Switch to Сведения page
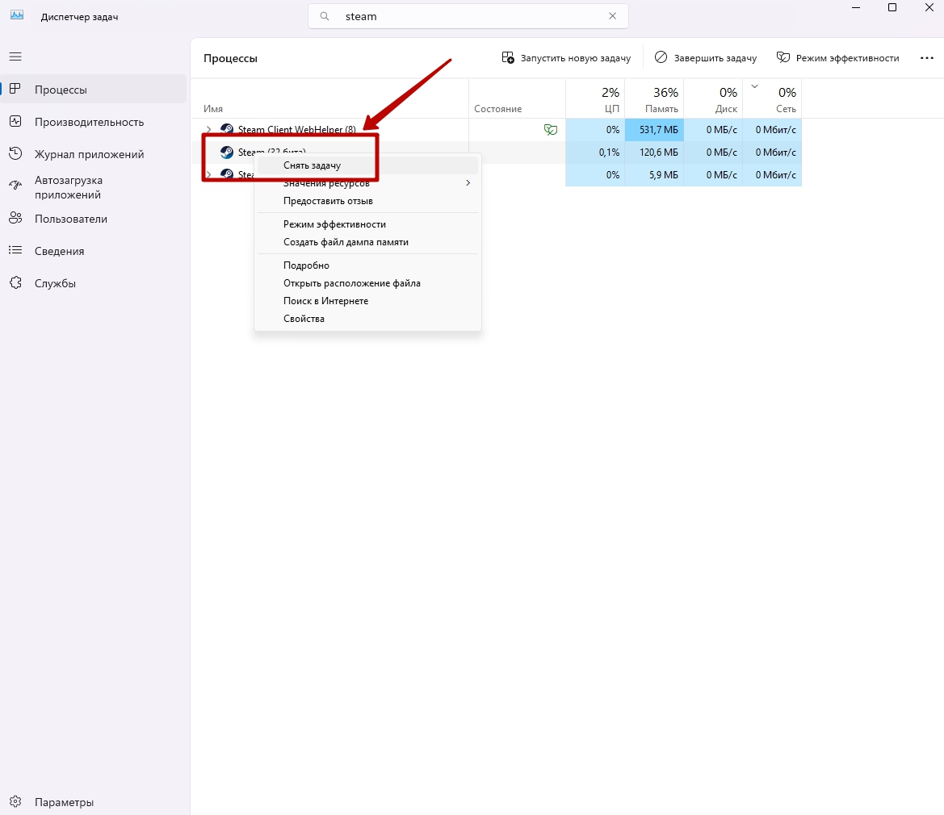Viewport: 944px width, 815px height. click(94, 251)
